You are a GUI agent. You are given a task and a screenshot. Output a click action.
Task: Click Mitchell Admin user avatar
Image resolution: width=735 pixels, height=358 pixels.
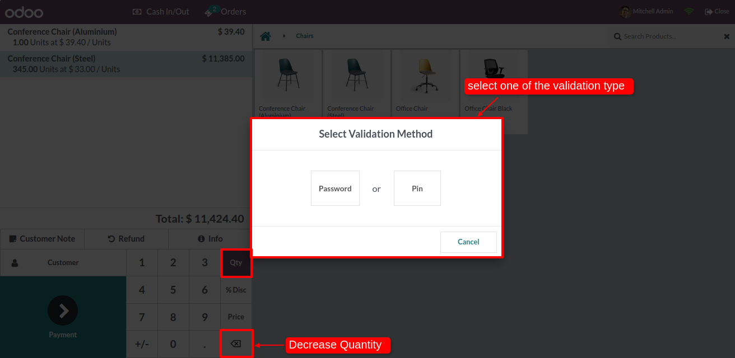pyautogui.click(x=625, y=12)
